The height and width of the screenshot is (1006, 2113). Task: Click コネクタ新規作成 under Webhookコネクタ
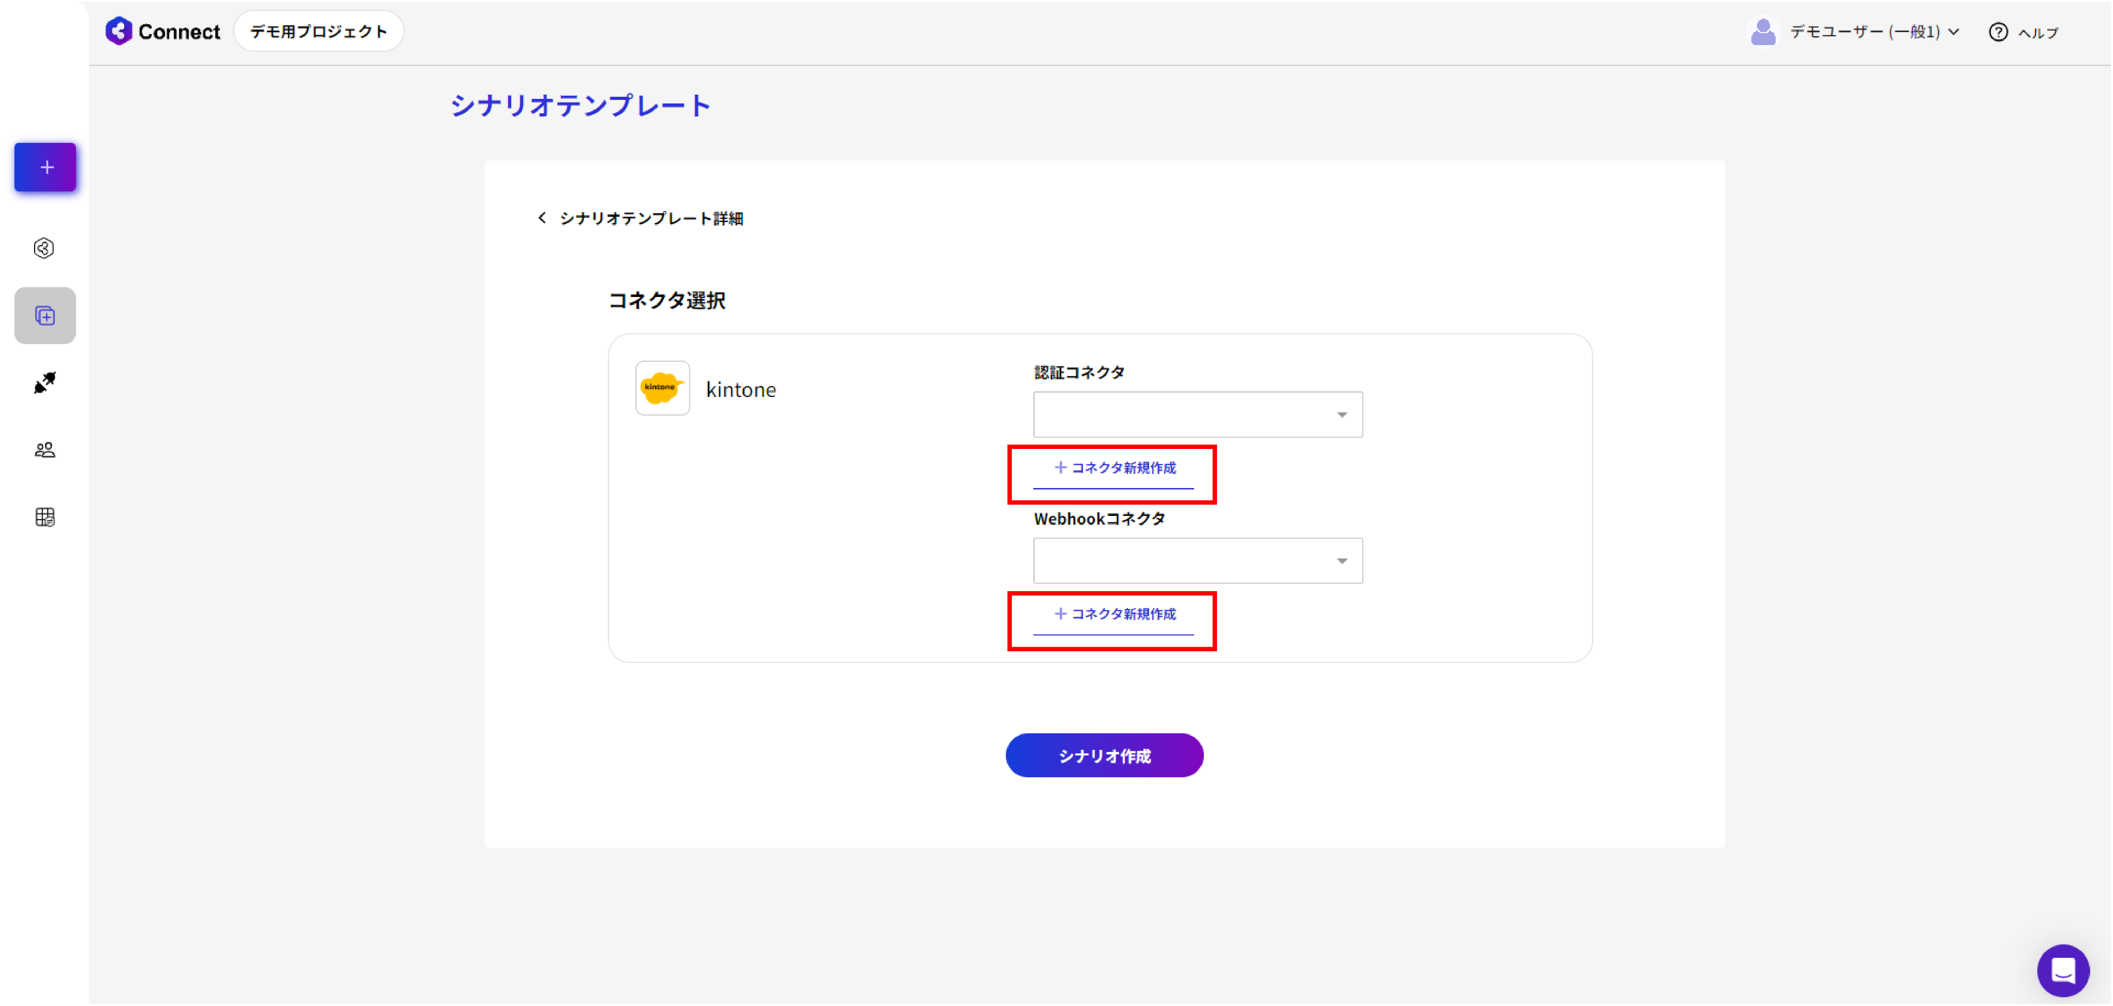tap(1115, 614)
